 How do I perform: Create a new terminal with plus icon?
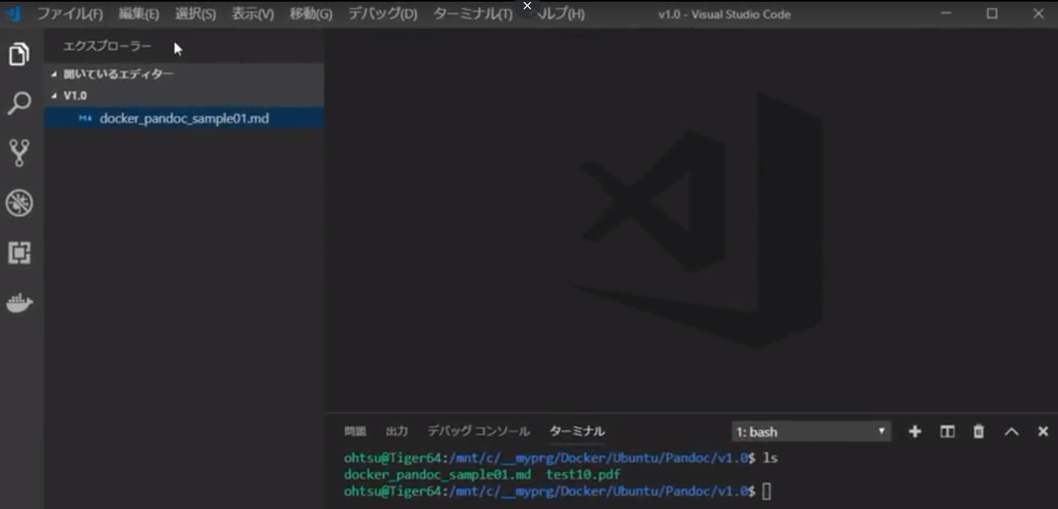point(915,431)
